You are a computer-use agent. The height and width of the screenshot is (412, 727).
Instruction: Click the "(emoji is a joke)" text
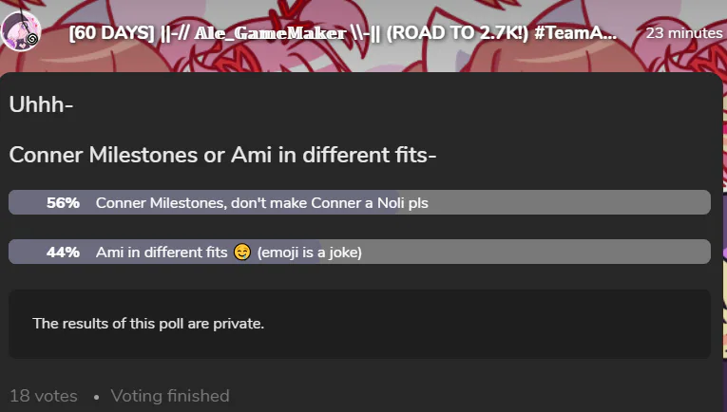point(310,253)
